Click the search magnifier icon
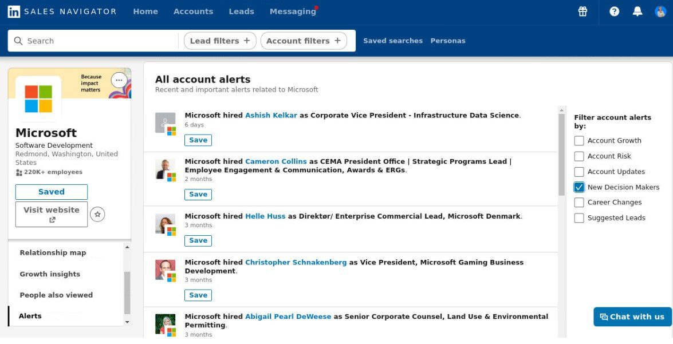 tap(18, 41)
